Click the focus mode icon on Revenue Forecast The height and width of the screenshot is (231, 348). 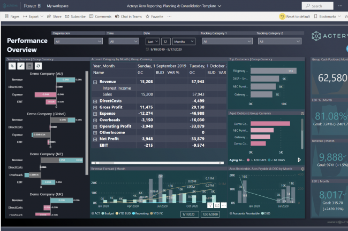(x=217, y=205)
